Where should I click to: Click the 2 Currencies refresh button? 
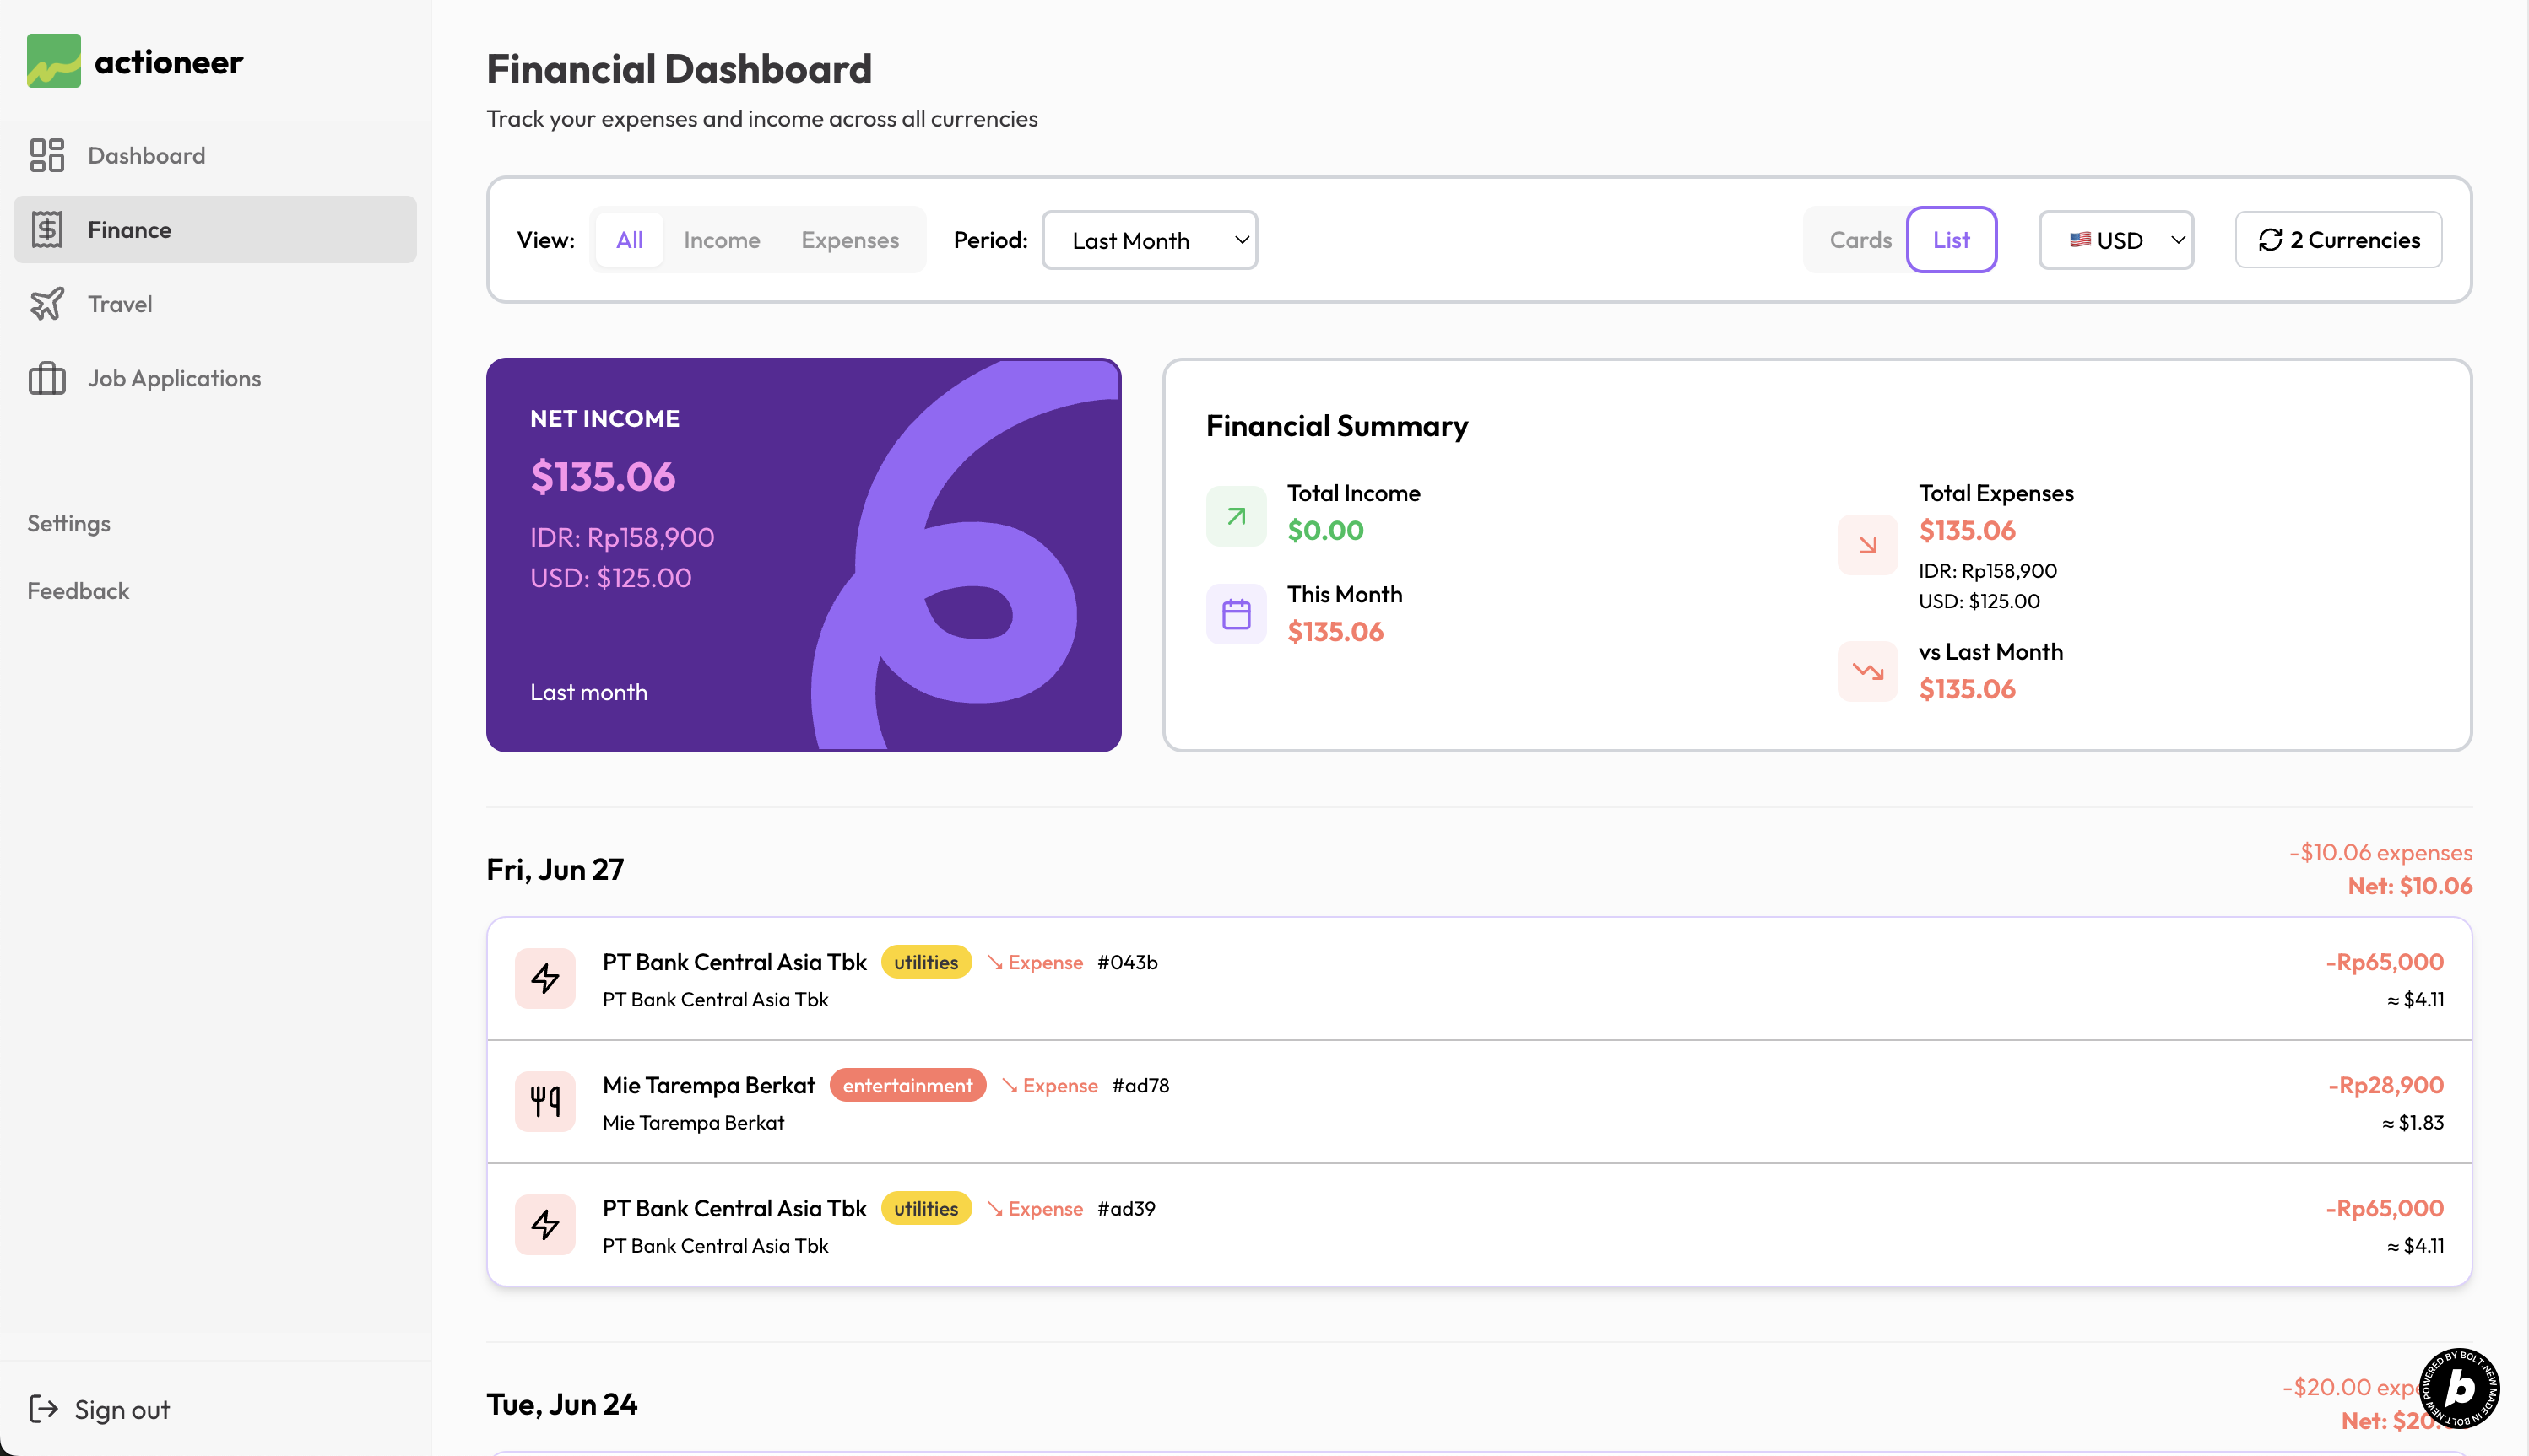[2338, 240]
